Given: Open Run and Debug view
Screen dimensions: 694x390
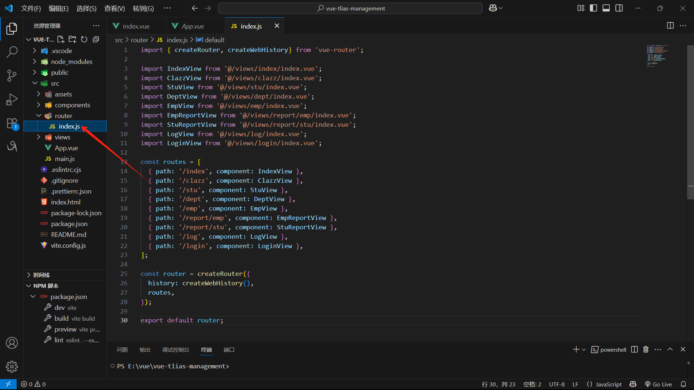Looking at the screenshot, I should point(12,99).
